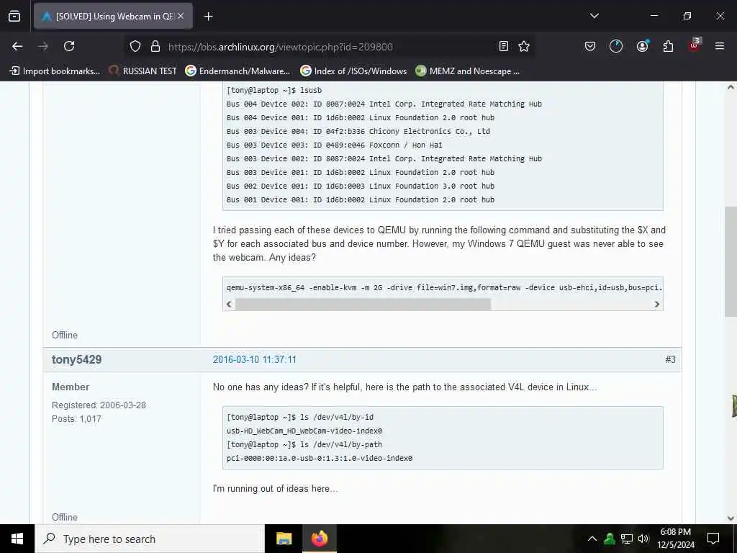Select the Chicony Electronics Co. lsusb line
The image size is (737, 553).
pyautogui.click(x=358, y=132)
